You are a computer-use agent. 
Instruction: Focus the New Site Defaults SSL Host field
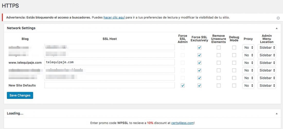(x=110, y=85)
